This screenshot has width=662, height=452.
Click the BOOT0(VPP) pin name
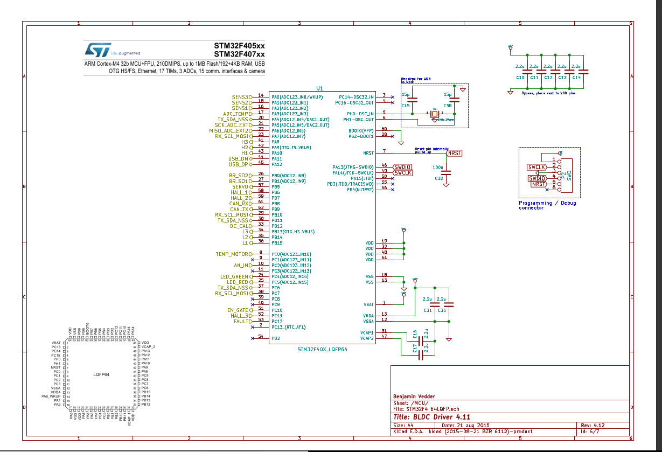tap(361, 130)
